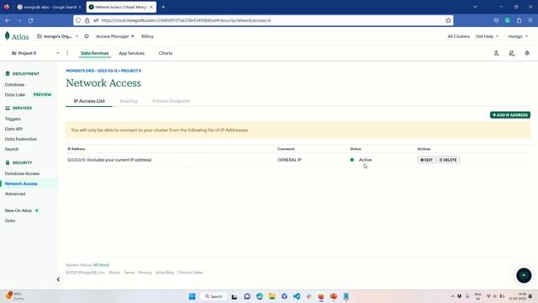This screenshot has width=538, height=303.
Task: Open Goto in the sidebar
Action: tap(10, 221)
